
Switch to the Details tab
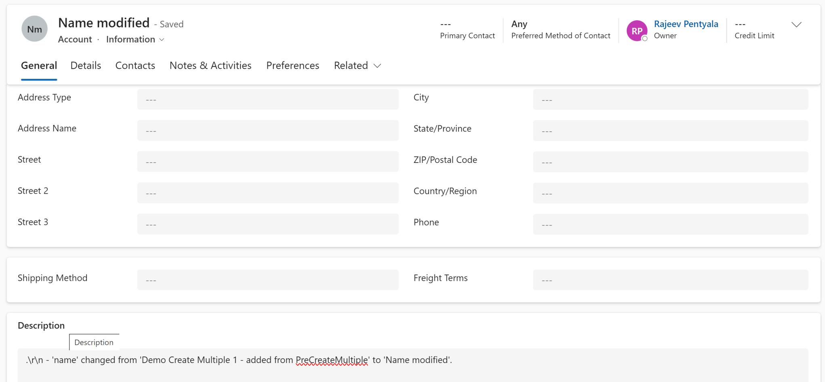pos(86,65)
